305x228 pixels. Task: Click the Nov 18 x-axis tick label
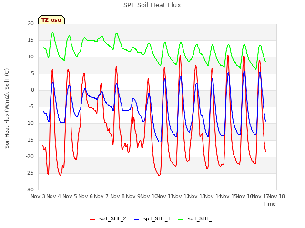(x=276, y=196)
